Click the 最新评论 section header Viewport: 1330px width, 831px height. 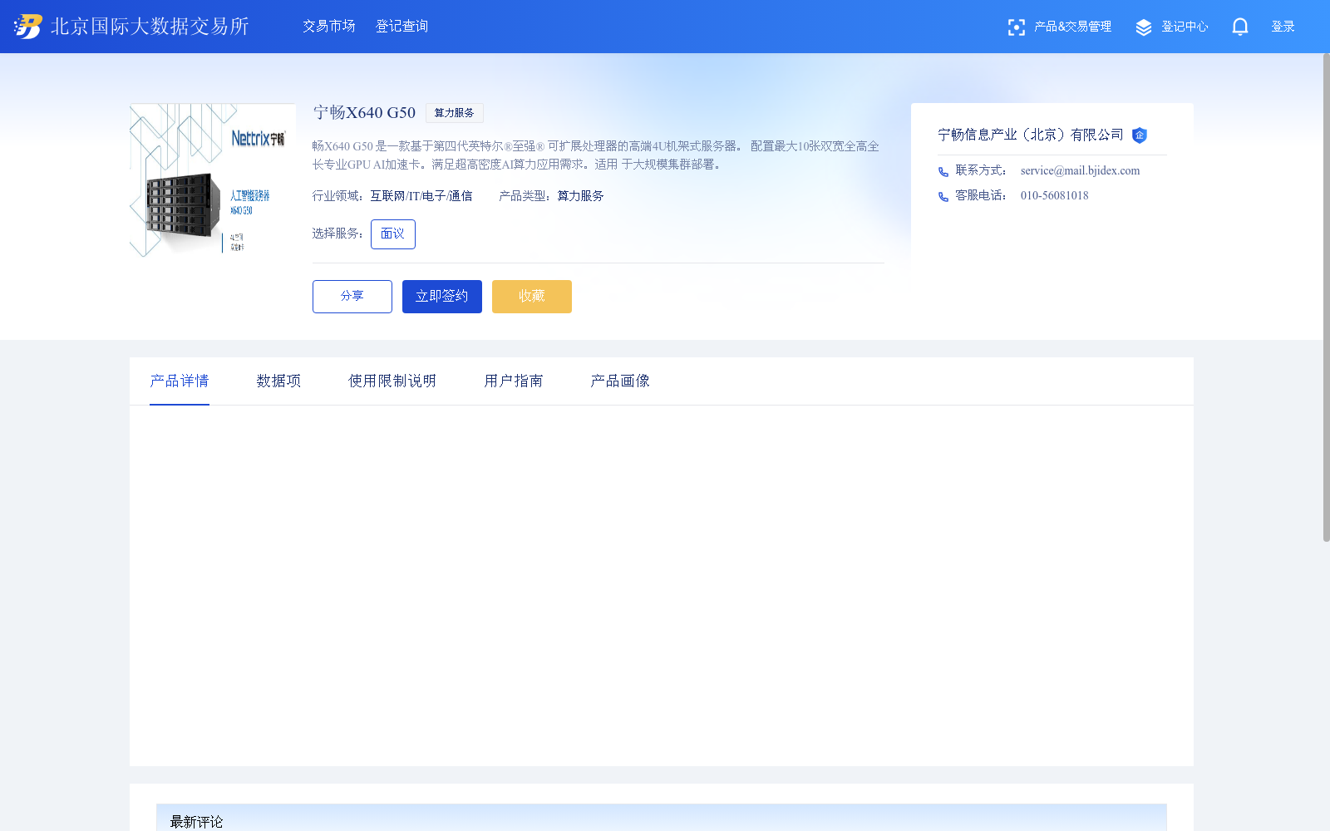[662, 818]
